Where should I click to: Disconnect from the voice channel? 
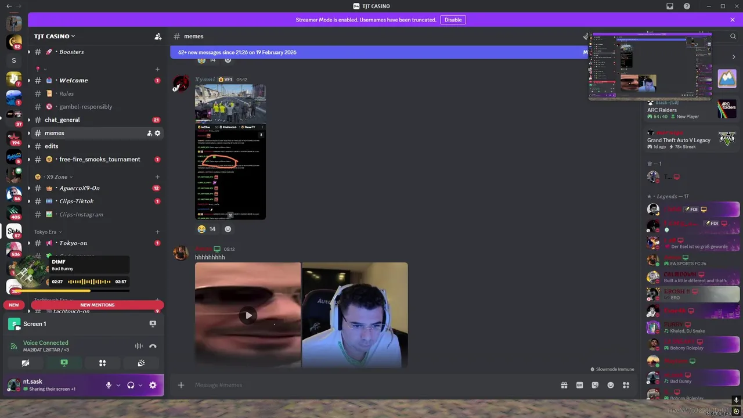click(x=153, y=346)
